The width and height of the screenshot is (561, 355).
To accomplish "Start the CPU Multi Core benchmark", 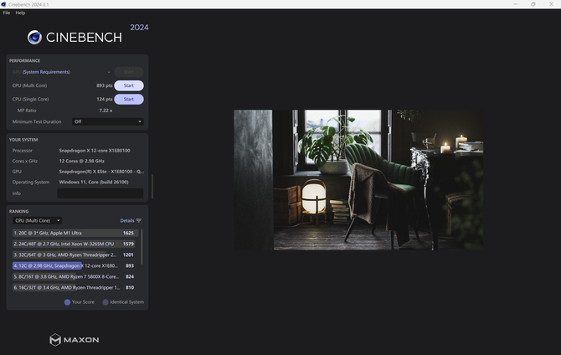I will [x=129, y=85].
